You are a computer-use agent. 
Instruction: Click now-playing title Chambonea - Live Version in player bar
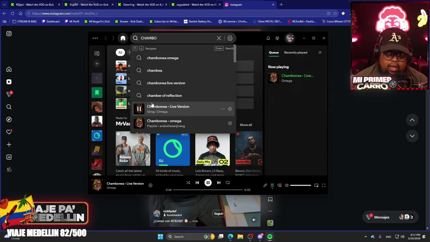pyautogui.click(x=125, y=184)
